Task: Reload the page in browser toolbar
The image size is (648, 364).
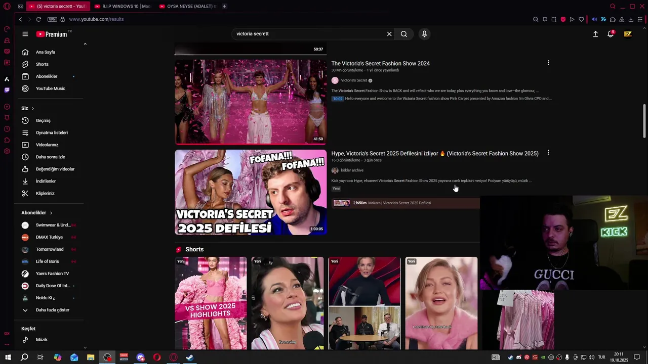Action: (x=38, y=19)
